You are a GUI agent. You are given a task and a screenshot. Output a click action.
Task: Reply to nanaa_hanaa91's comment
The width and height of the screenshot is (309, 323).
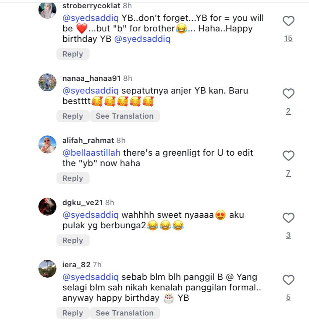73,116
